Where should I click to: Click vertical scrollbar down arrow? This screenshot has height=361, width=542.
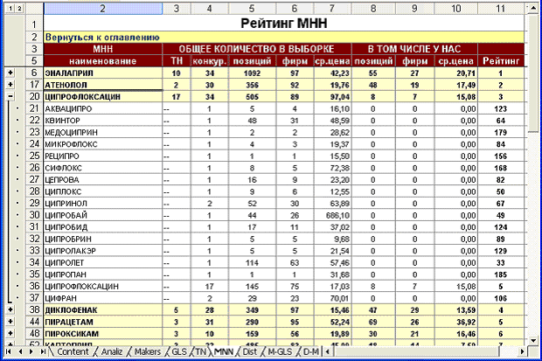(532, 341)
